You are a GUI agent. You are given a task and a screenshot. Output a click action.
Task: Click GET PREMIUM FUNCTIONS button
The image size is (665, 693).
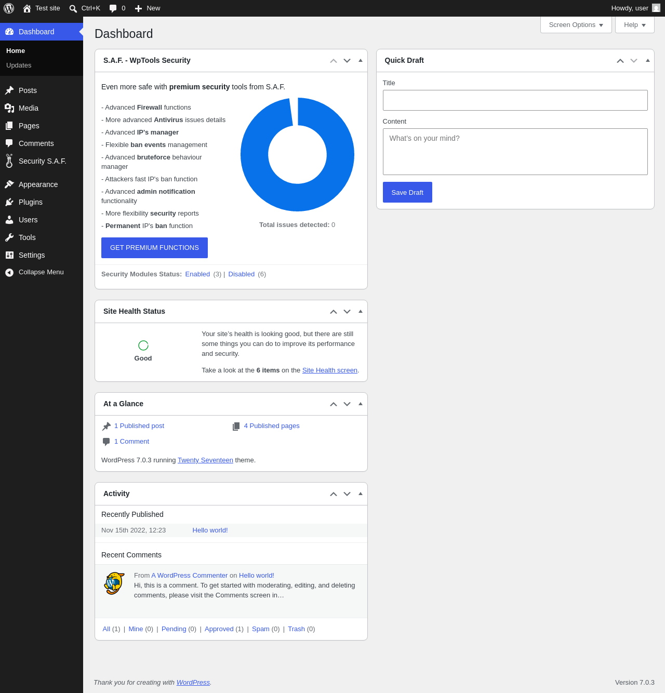(154, 248)
